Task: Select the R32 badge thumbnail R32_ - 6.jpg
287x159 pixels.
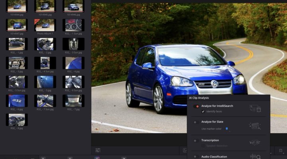Action: (x=17, y=101)
